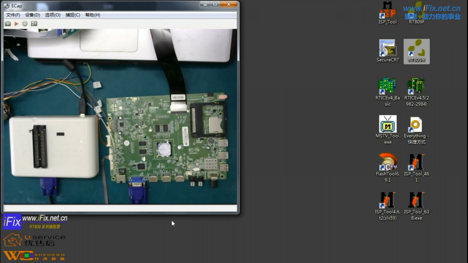
Task: Click the image display icon in ECap toolbar
Action: (34, 23)
